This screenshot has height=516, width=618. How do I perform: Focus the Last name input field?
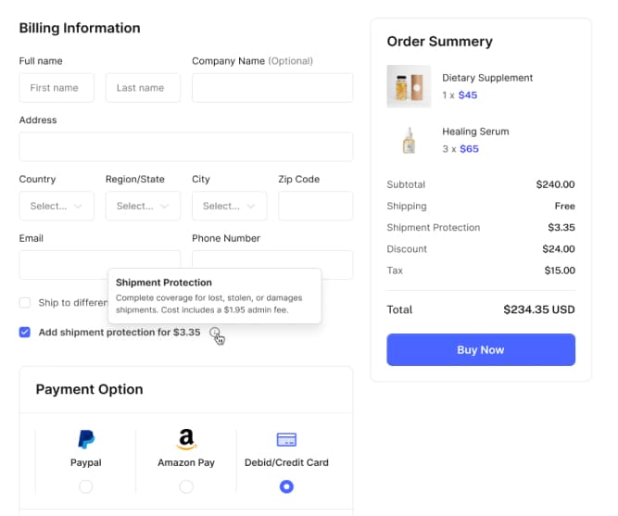(x=143, y=87)
